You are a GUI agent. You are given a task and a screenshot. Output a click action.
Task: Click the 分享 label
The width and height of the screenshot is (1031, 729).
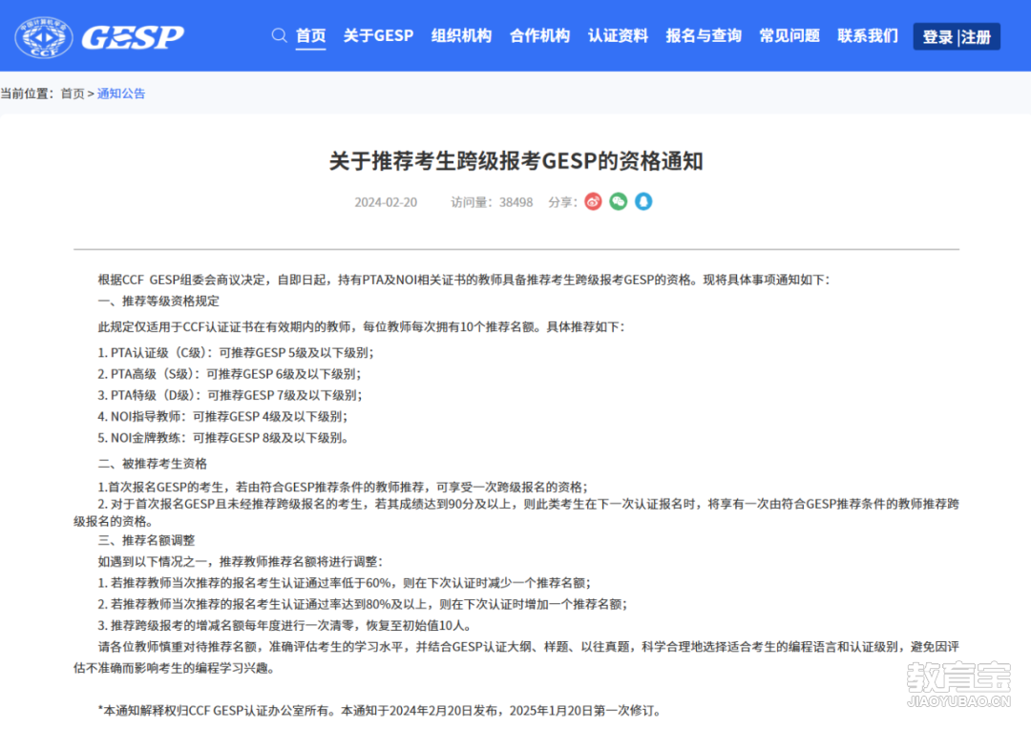[x=563, y=202]
